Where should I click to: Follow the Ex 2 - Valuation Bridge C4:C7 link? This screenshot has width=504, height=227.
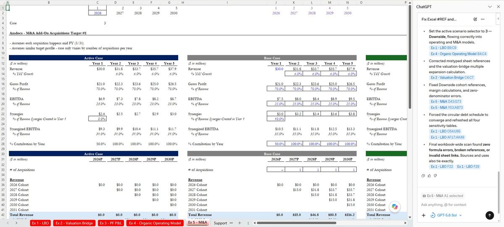point(452,78)
